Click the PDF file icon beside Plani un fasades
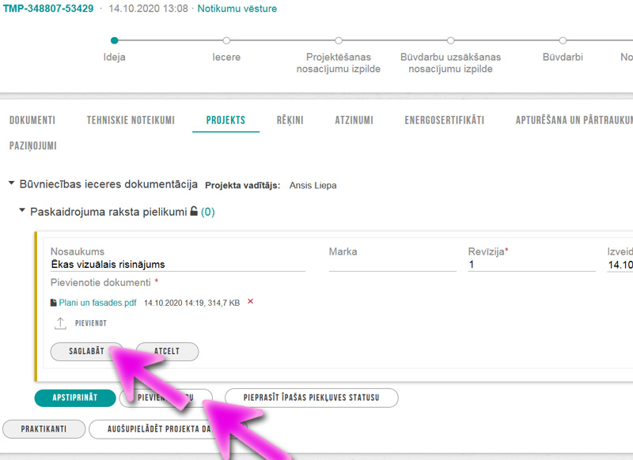The height and width of the screenshot is (460, 633). (x=54, y=303)
